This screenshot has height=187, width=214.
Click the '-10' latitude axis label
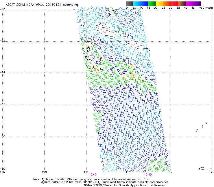pyautogui.click(x=3, y=9)
